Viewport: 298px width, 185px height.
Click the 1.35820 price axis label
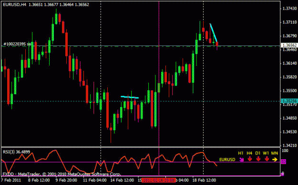289,77
